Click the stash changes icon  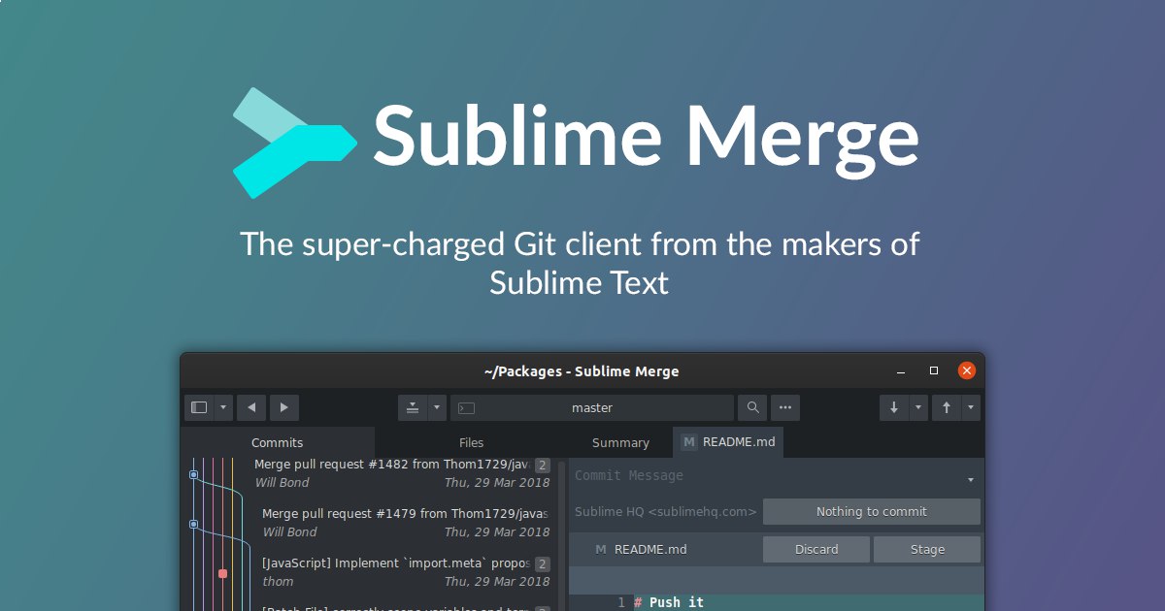pos(413,407)
